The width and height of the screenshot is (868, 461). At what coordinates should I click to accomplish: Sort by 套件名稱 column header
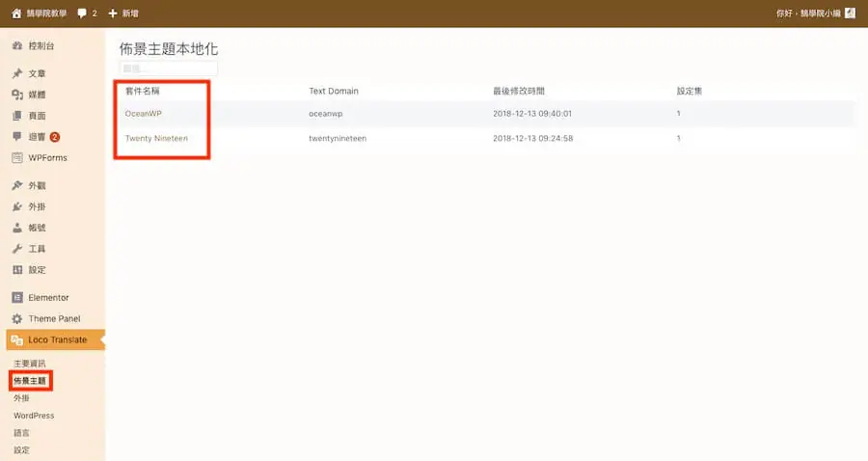click(x=143, y=91)
